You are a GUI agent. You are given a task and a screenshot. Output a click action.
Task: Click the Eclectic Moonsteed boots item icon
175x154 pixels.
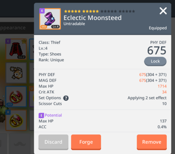click(x=50, y=19)
